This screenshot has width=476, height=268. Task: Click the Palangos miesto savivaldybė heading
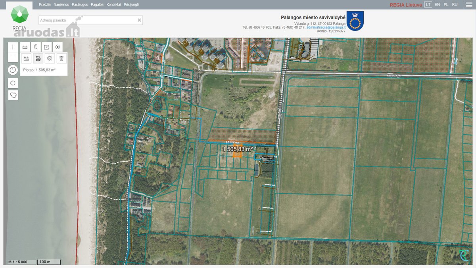313,17
